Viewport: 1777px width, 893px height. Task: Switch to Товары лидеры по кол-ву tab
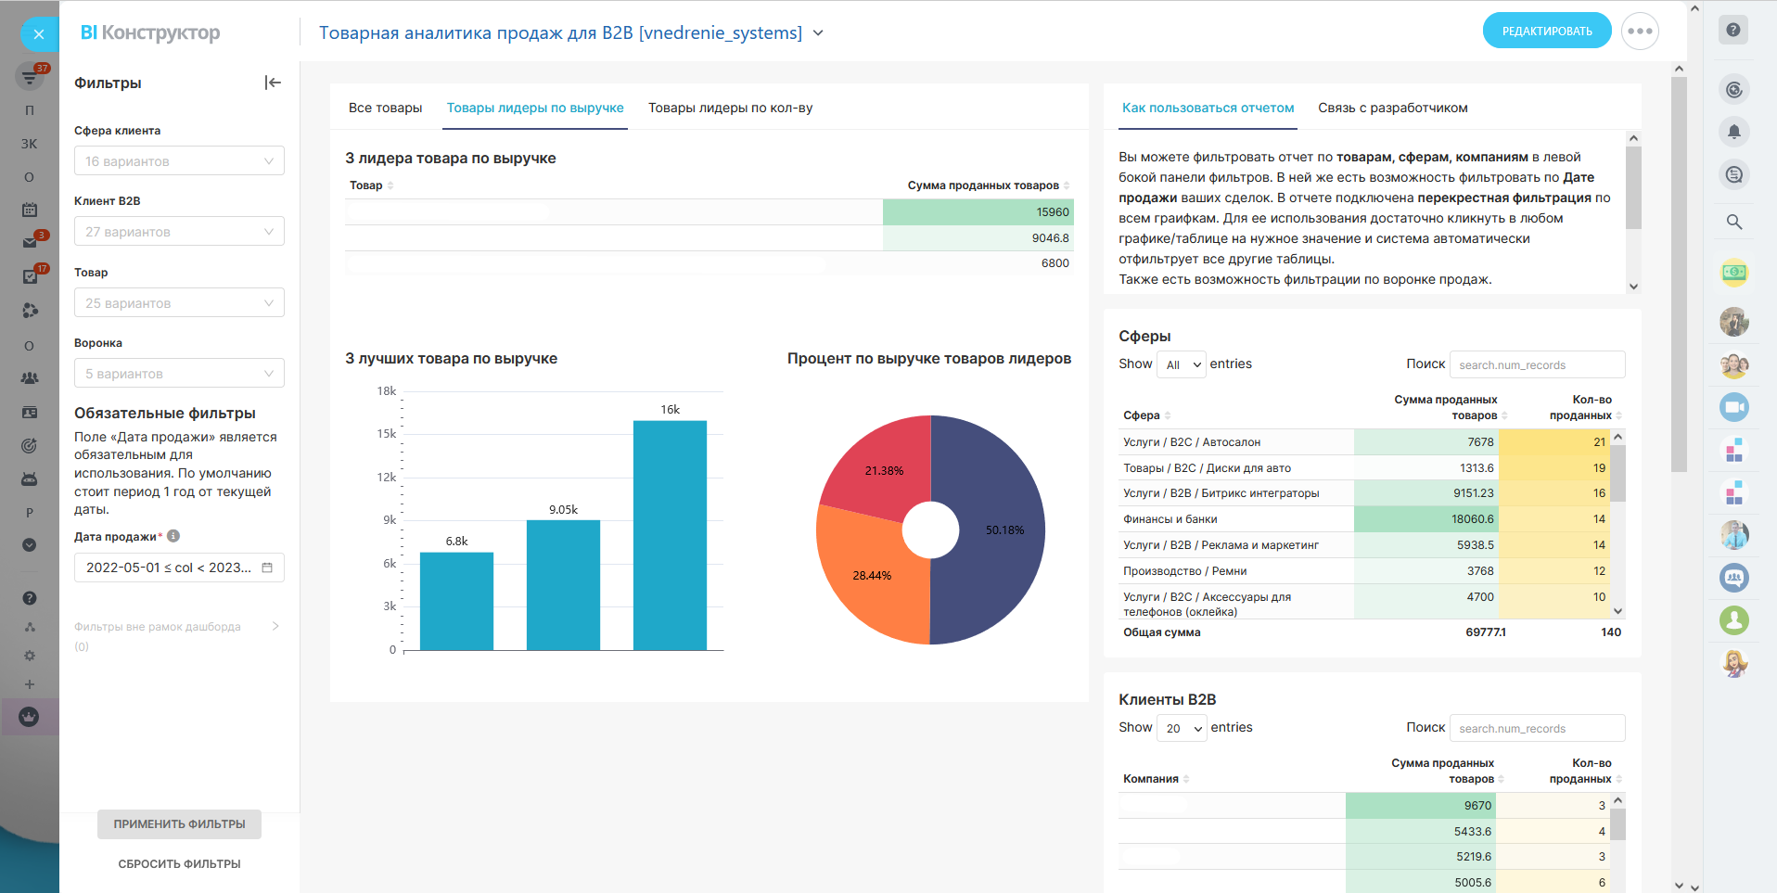(730, 108)
